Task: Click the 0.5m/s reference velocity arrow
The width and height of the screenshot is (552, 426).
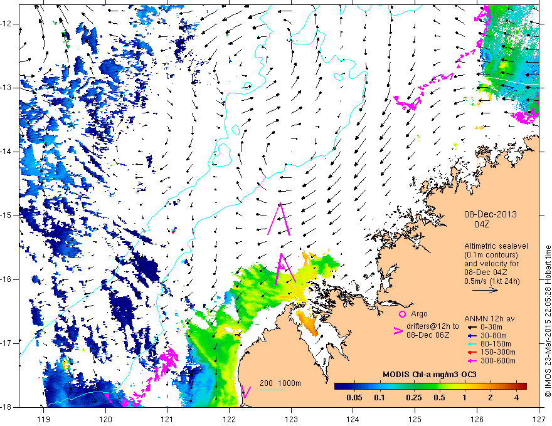Action: coord(485,290)
